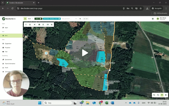Open File Explorer from the taskbar
Screen dimensions: 169x106
click(x=88, y=103)
